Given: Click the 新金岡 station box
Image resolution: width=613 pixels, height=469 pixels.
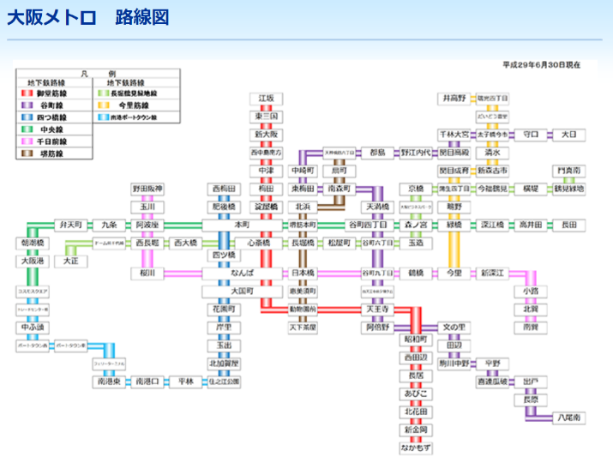Looking at the screenshot, I should pos(416,430).
